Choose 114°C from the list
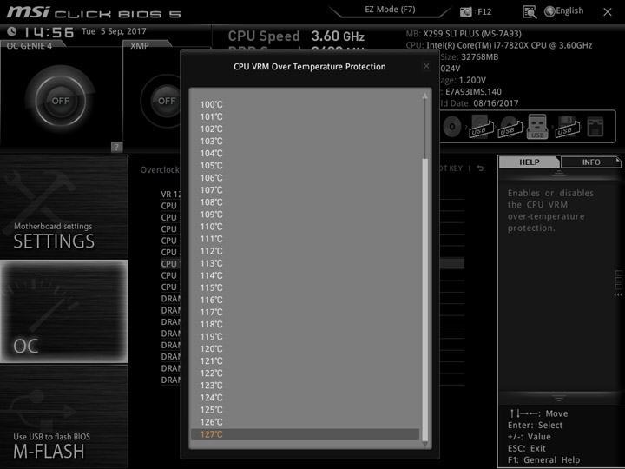 [x=305, y=275]
